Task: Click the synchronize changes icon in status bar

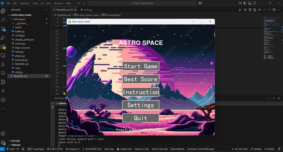Action: [x=18, y=149]
